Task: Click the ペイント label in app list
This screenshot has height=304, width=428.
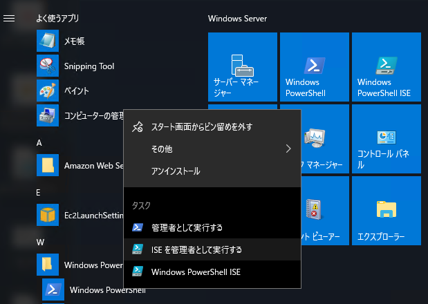Action: (x=77, y=91)
